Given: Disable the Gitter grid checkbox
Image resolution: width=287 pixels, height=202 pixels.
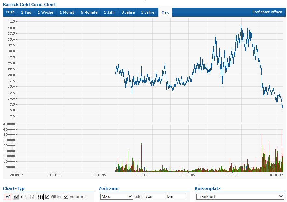Looking at the screenshot, I should 47,196.
